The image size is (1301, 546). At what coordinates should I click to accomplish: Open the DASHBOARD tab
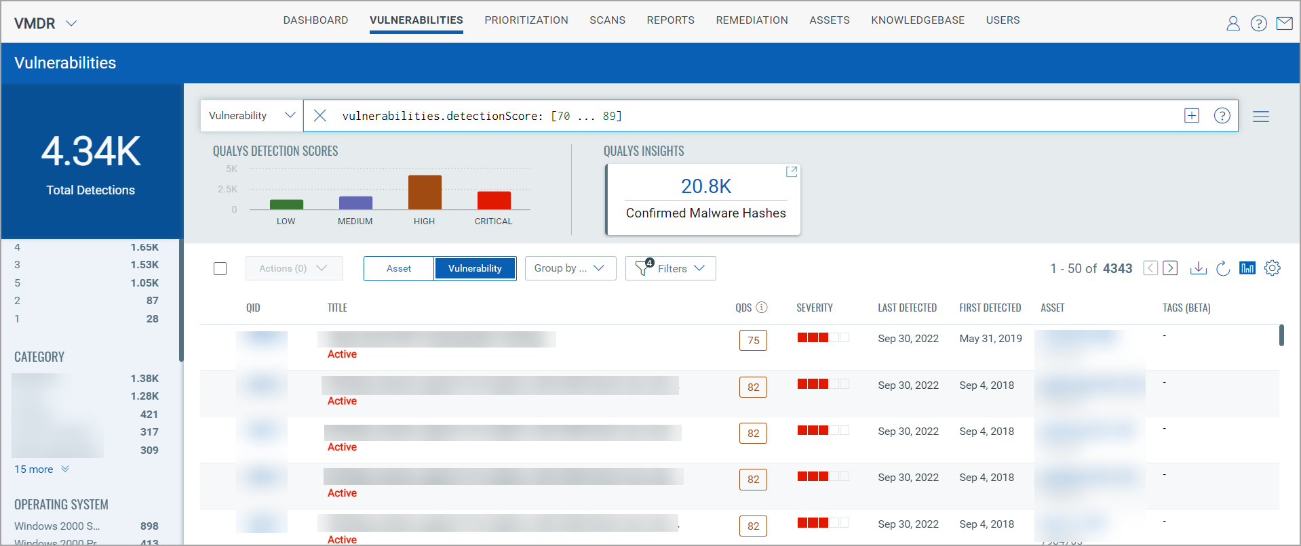[x=315, y=20]
